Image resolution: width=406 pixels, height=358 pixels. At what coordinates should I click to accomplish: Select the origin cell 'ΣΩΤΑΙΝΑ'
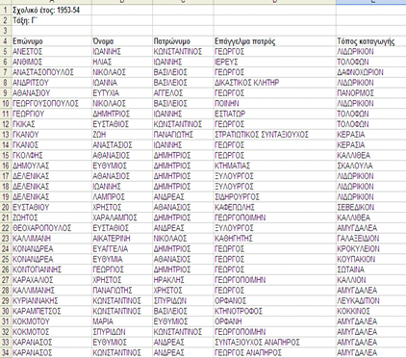coord(370,269)
